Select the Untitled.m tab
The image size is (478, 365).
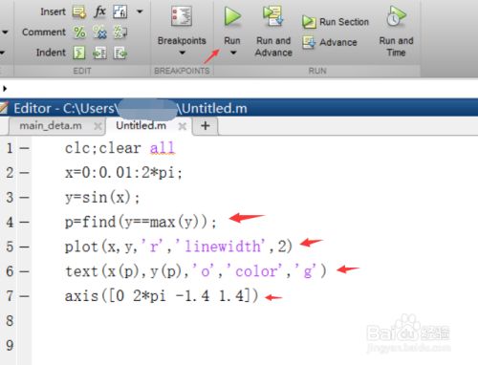(141, 125)
